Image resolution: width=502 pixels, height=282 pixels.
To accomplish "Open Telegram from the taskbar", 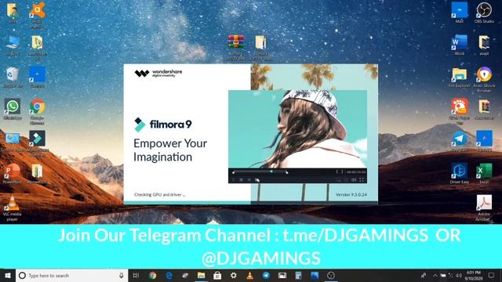I will click(x=266, y=275).
